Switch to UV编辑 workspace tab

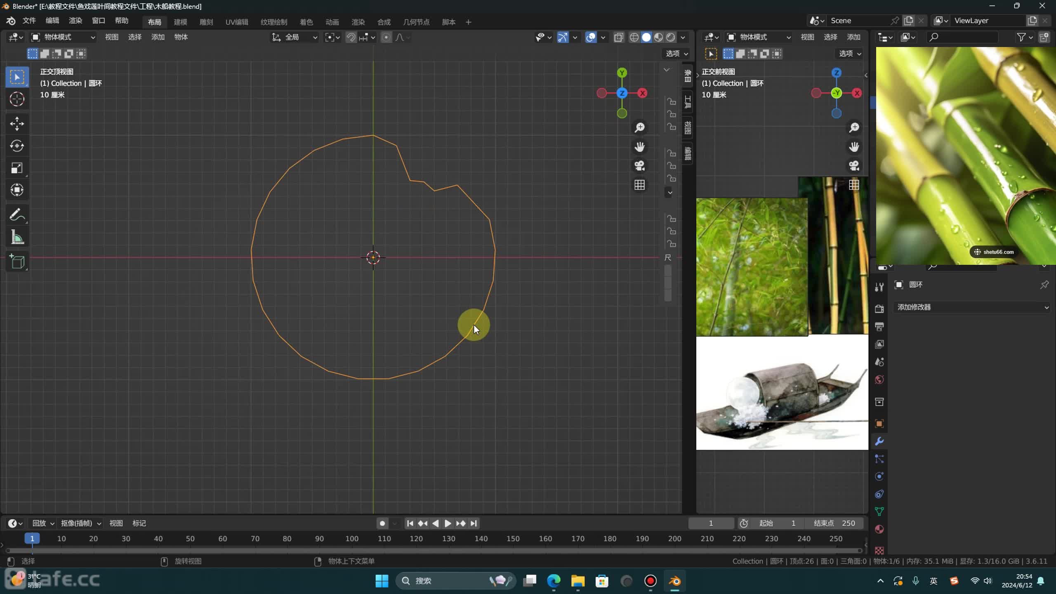(x=237, y=22)
